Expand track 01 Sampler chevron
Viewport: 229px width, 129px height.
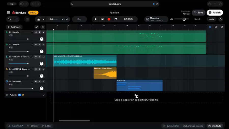tap(44, 32)
